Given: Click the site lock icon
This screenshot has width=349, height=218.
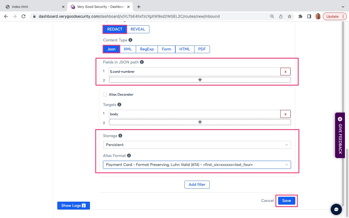Looking at the screenshot, I should click(34, 16).
